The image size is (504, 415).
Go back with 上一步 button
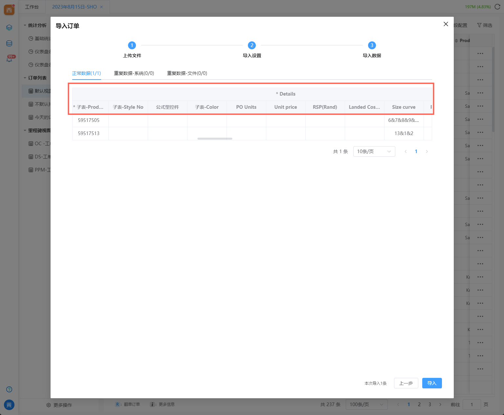(x=406, y=383)
